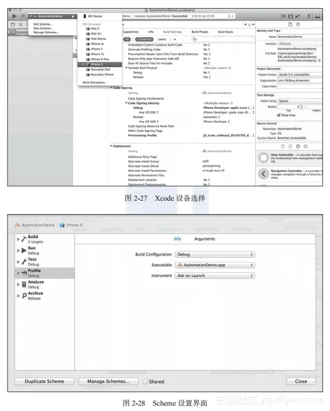The width and height of the screenshot is (330, 411).
Task: Select the Navigation Controller object icon
Action: point(263,174)
